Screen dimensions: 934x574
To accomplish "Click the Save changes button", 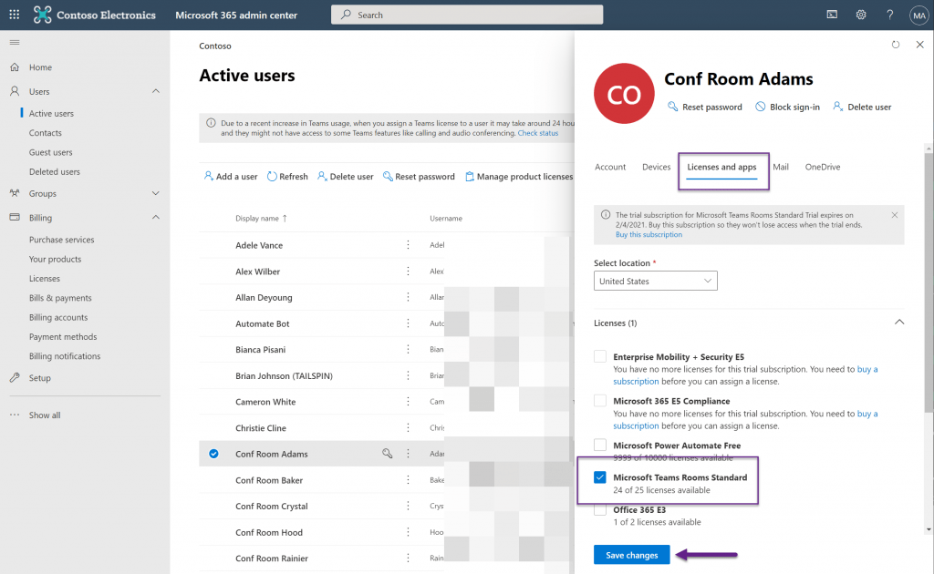I will coord(631,555).
